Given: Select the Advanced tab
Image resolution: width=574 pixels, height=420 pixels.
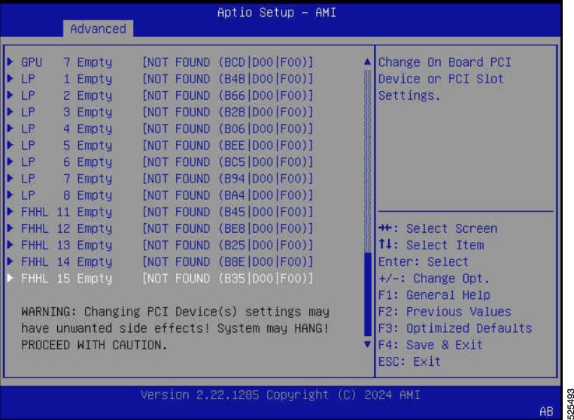Looking at the screenshot, I should coord(98,29).
